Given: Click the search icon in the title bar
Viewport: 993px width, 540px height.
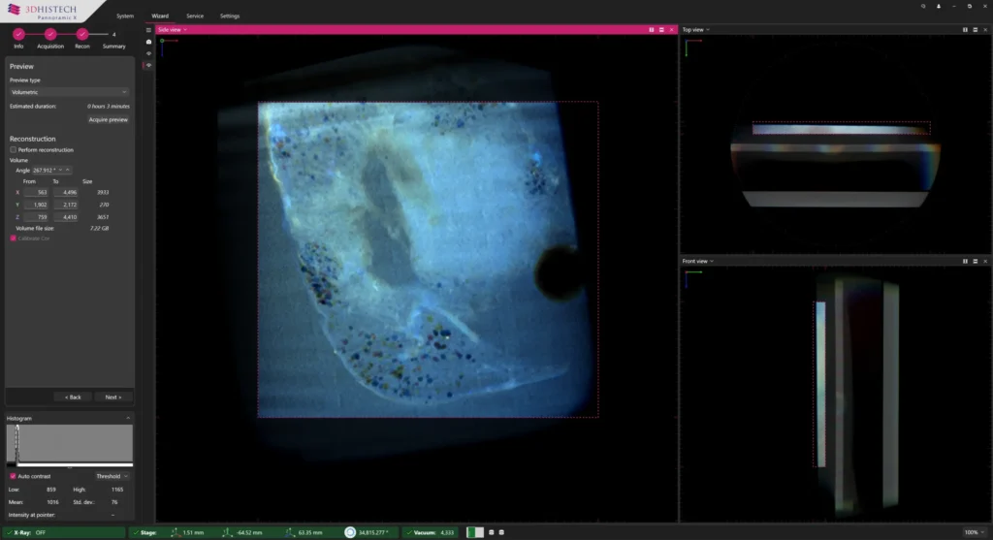Looking at the screenshot, I should click(921, 6).
